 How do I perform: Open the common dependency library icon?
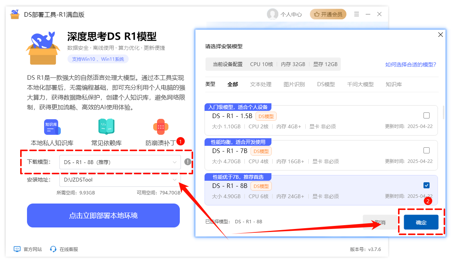pyautogui.click(x=106, y=127)
